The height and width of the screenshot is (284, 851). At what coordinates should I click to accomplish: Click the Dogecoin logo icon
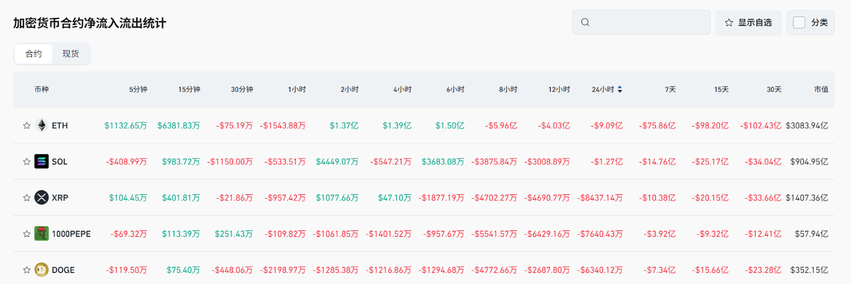pos(41,269)
